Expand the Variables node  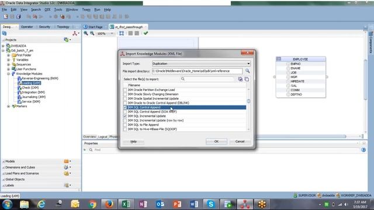pyautogui.click(x=8, y=60)
